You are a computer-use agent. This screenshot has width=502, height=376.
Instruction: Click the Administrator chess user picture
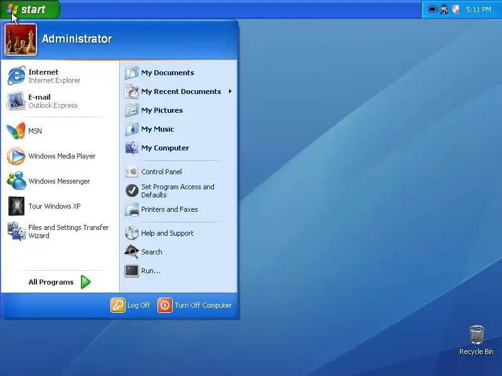[x=21, y=39]
